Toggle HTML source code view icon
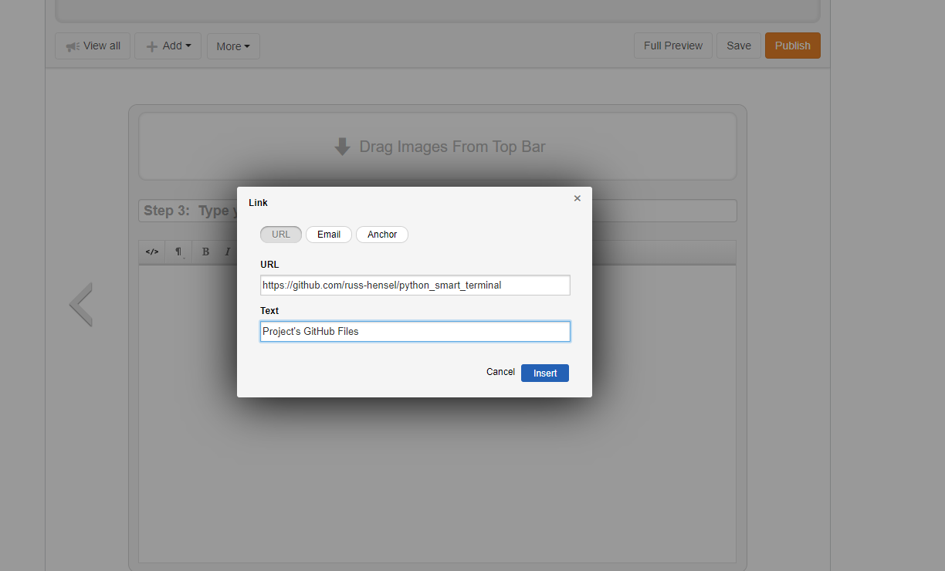The image size is (945, 571). click(152, 252)
